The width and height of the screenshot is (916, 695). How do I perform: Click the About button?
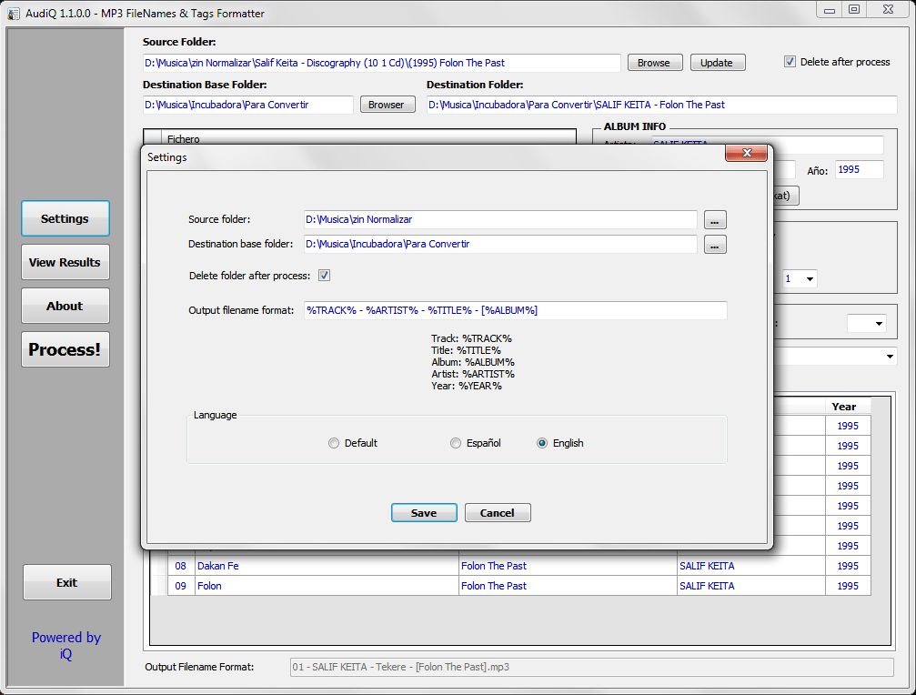tap(65, 306)
